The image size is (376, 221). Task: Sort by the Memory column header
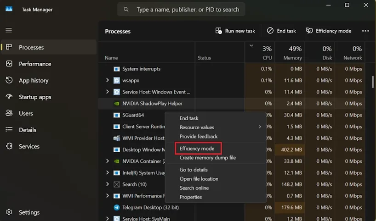292,58
